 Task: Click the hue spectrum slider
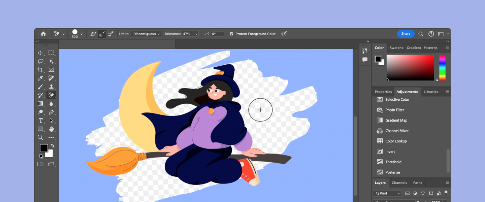(442, 68)
